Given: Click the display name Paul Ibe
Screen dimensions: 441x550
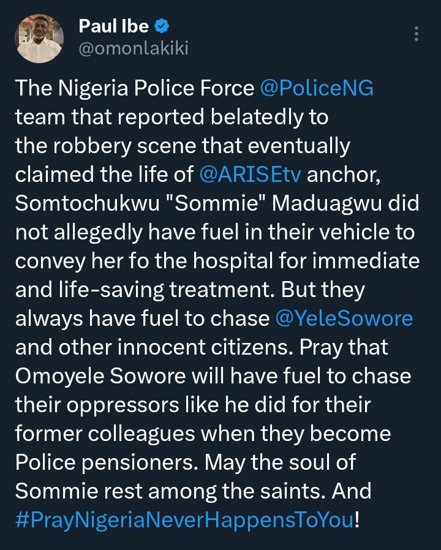Looking at the screenshot, I should 114,26.
